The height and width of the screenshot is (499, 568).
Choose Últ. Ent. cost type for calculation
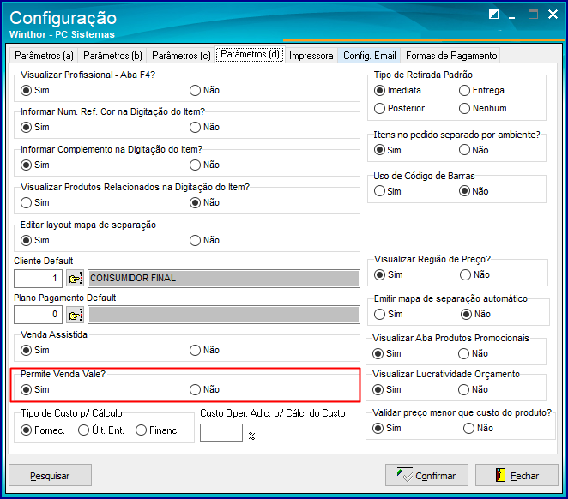coord(101,430)
